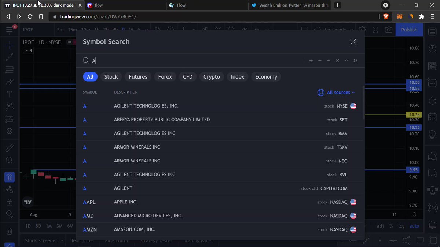Insert multiplication operator in search box
Viewport: 440px width, 247px height.
(338, 61)
